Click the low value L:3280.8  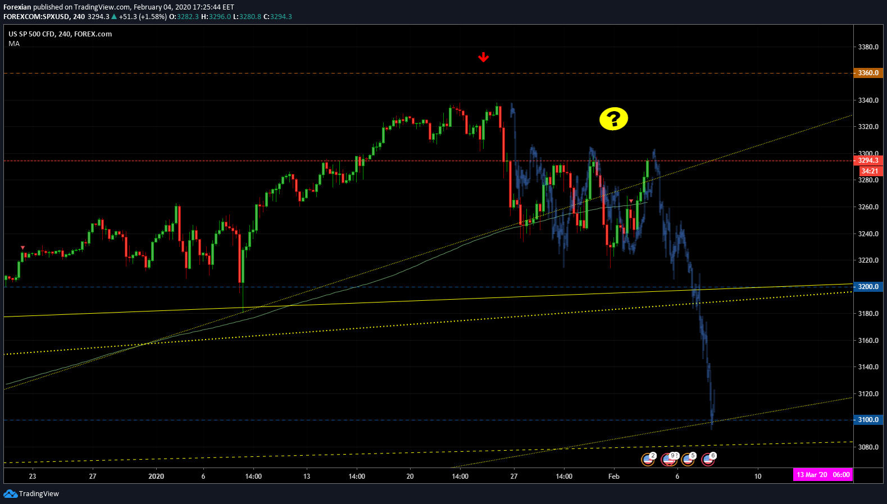tap(247, 16)
